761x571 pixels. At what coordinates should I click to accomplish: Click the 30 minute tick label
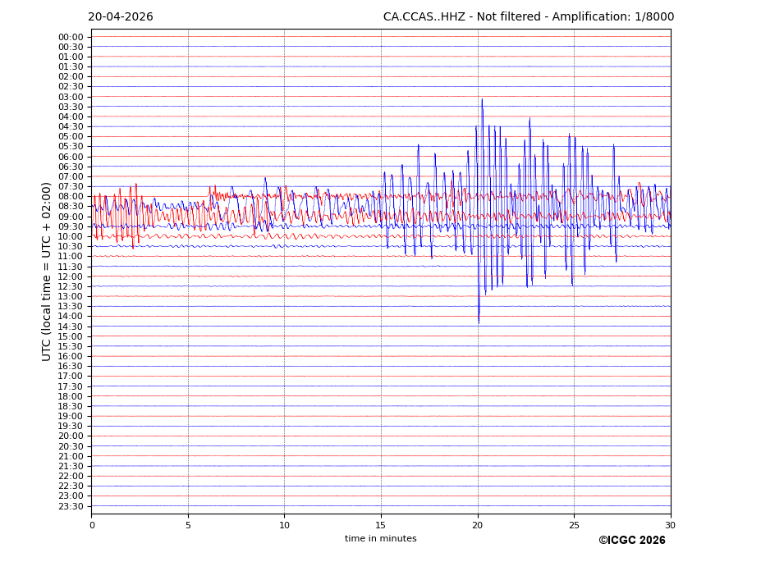tap(670, 525)
